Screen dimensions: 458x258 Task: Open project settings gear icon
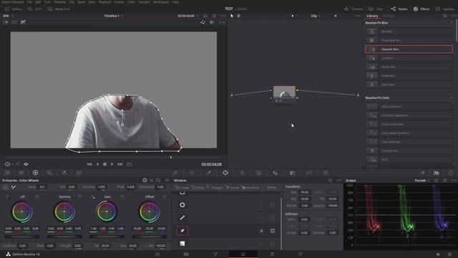[x=450, y=254]
